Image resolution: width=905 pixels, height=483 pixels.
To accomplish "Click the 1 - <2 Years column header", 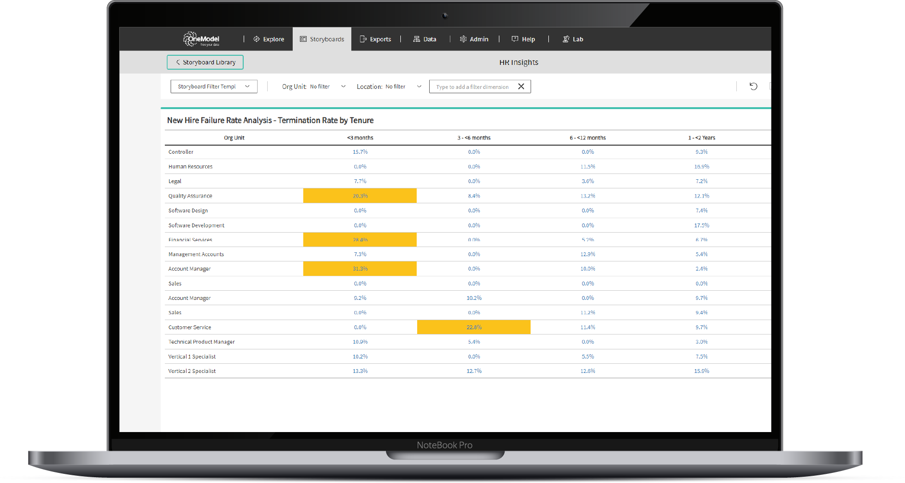I will pyautogui.click(x=702, y=137).
